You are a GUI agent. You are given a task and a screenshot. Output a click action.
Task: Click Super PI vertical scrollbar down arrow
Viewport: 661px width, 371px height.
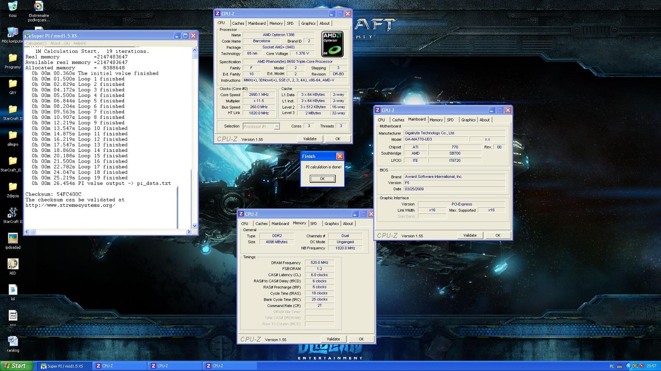point(195,226)
